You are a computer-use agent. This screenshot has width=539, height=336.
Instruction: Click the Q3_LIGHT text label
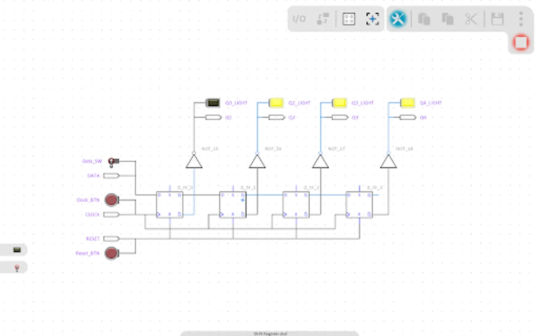[363, 103]
